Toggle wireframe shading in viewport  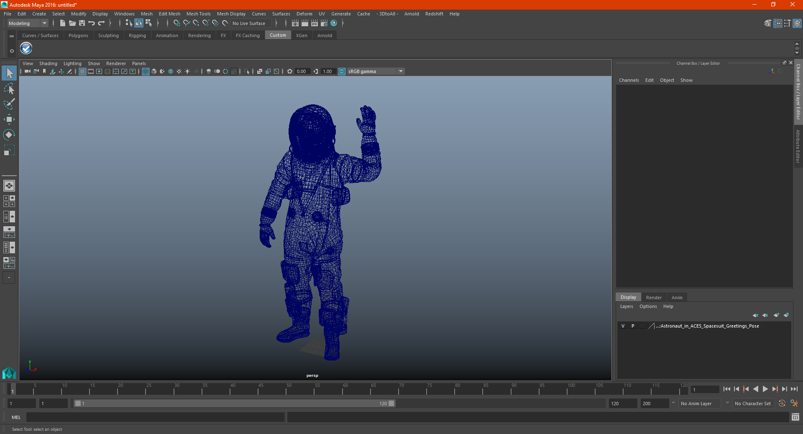click(146, 71)
